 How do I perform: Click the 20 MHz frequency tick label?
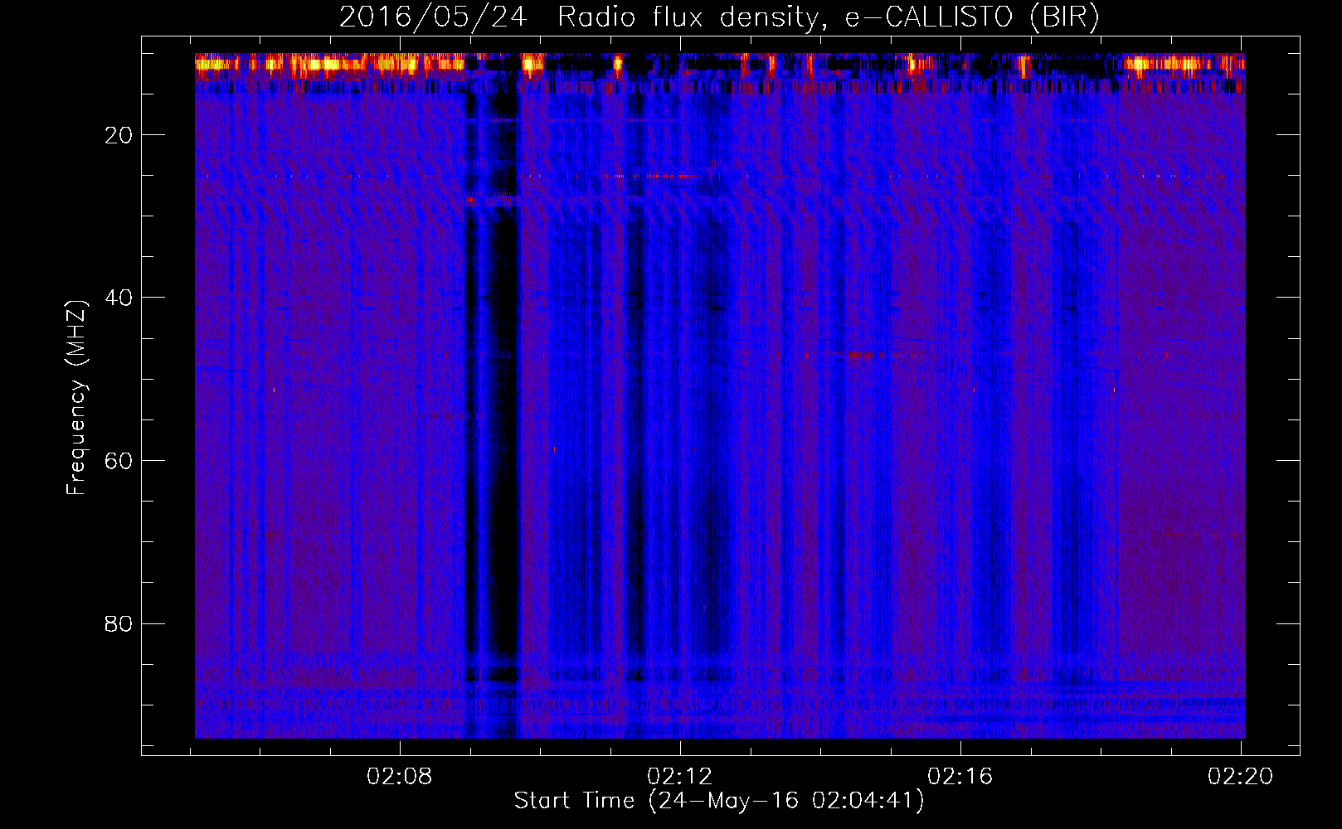click(119, 135)
